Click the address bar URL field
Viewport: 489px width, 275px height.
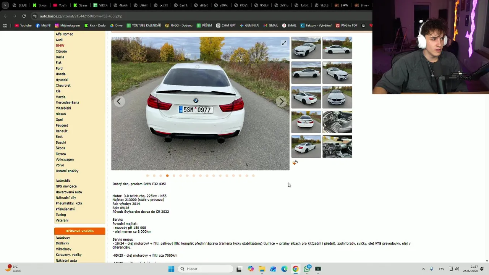199,16
